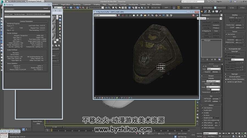Open RGB color channel dropdown in frame buffer

coord(105,15)
